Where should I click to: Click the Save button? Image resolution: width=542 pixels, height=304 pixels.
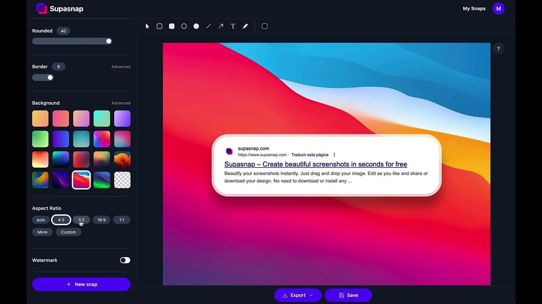pos(348,295)
